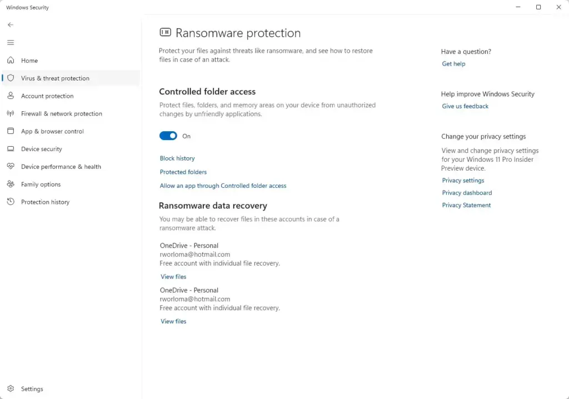Maximize the Windows Security window
569x399 pixels.
pyautogui.click(x=538, y=7)
